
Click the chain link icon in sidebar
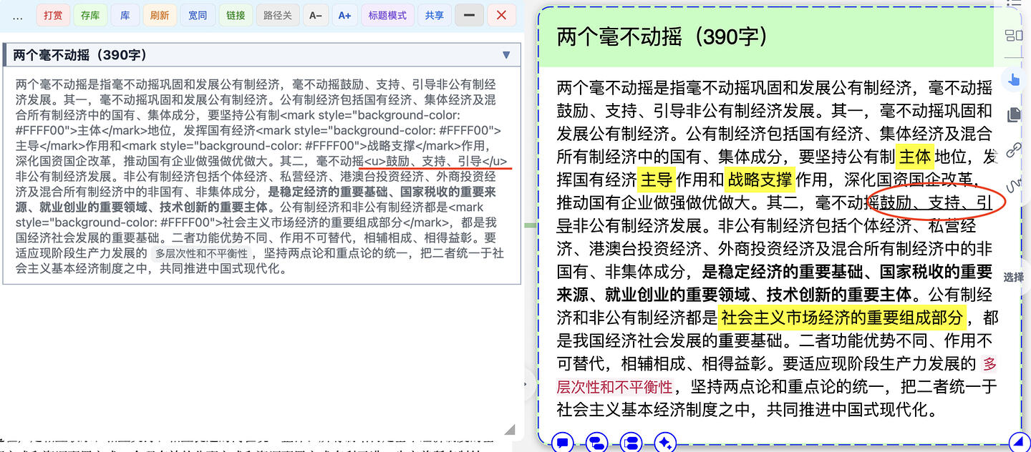(x=1014, y=150)
